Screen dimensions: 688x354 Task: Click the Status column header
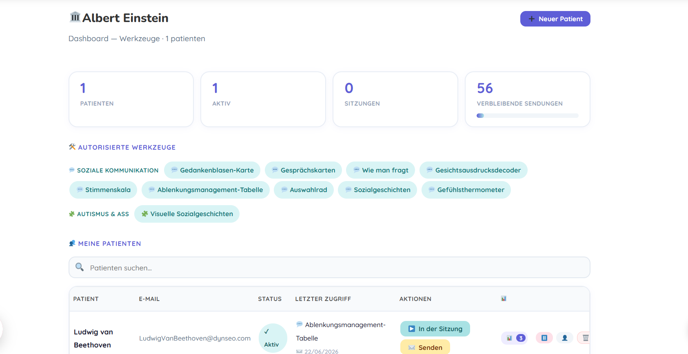[x=270, y=299]
